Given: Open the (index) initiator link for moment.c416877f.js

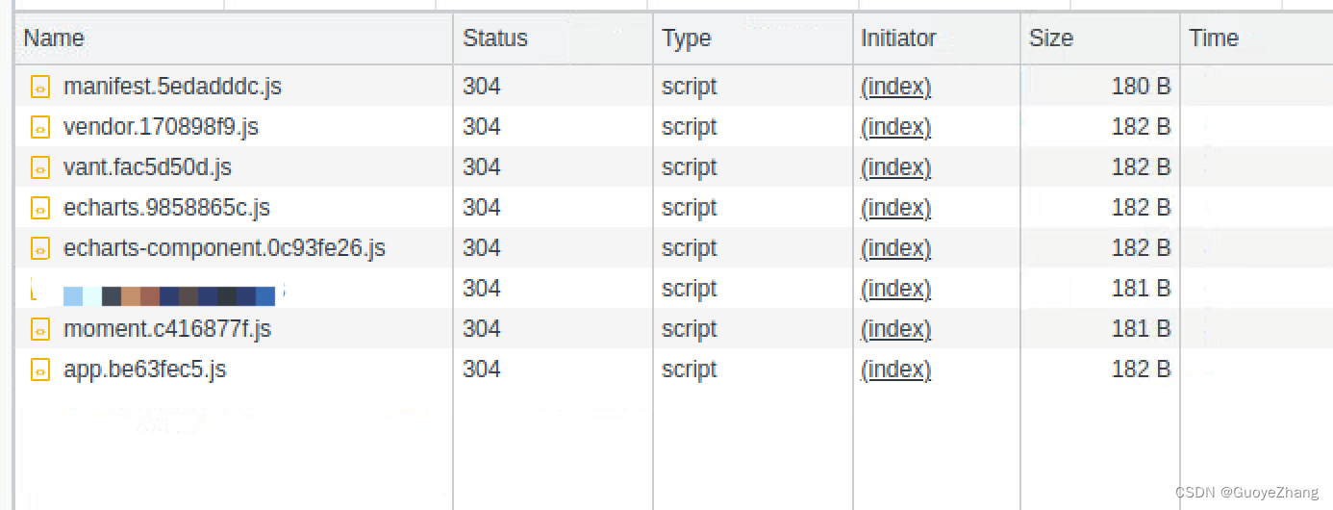Looking at the screenshot, I should 896,329.
